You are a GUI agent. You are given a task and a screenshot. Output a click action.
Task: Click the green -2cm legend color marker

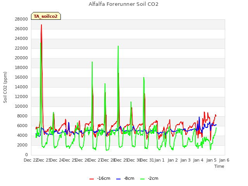click(142, 179)
